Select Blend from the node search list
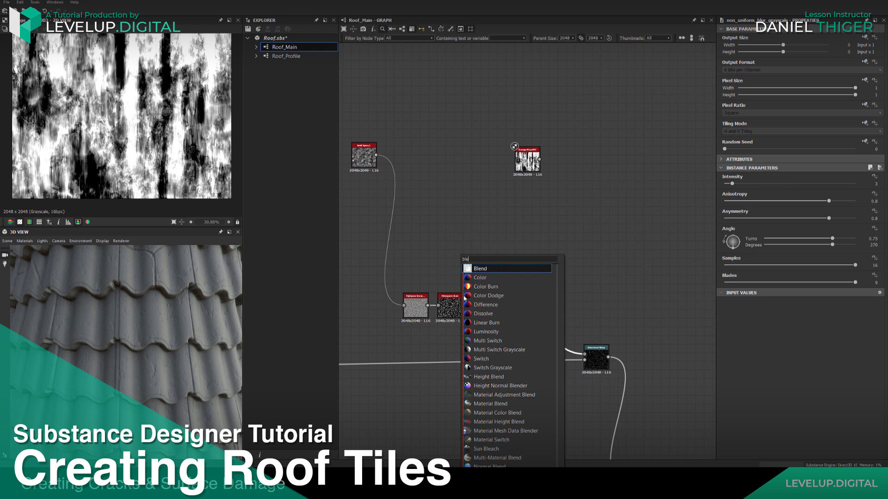The height and width of the screenshot is (499, 888). coord(507,268)
